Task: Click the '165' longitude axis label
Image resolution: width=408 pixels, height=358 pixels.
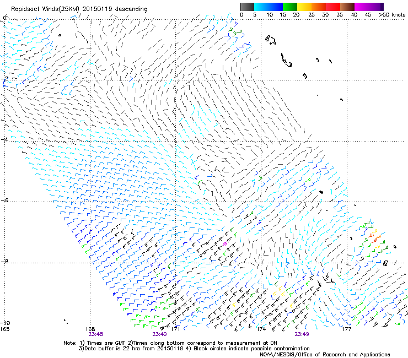Action: click(4, 329)
